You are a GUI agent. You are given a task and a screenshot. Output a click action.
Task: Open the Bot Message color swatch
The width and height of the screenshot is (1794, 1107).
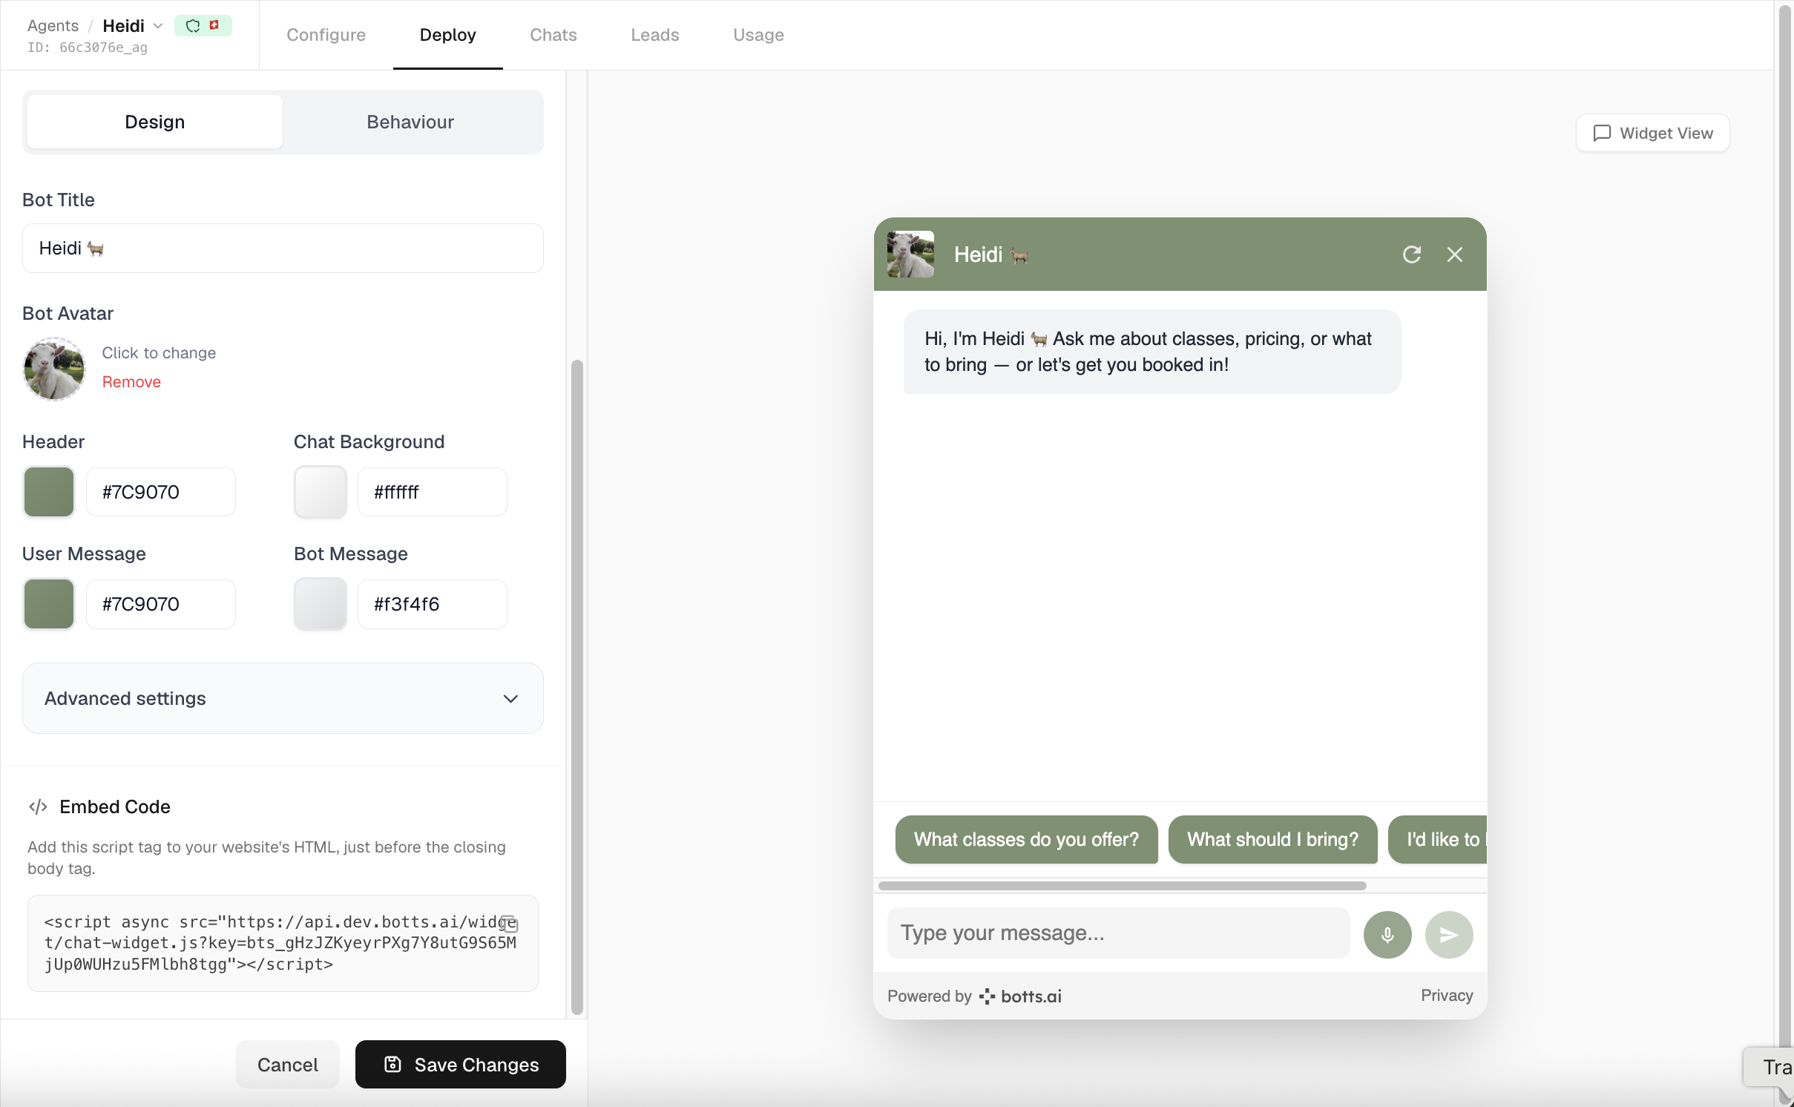(x=321, y=604)
